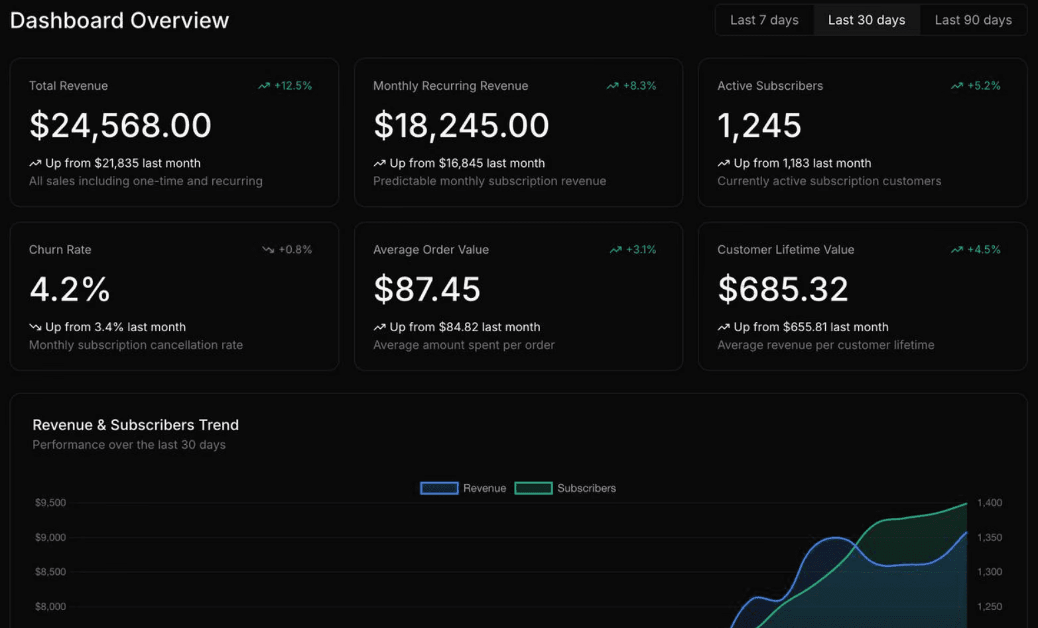Click the arrow icon before 'Up from $16,845 last month'
The width and height of the screenshot is (1038, 628).
[x=379, y=163]
